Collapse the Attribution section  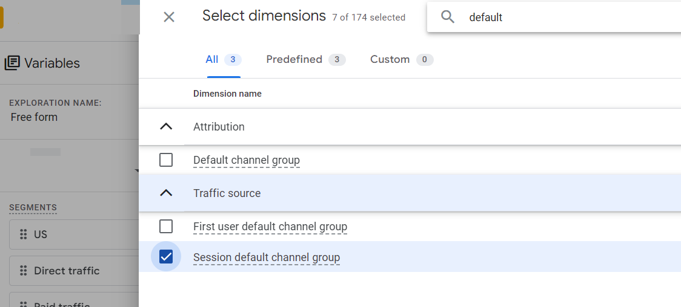tap(166, 127)
